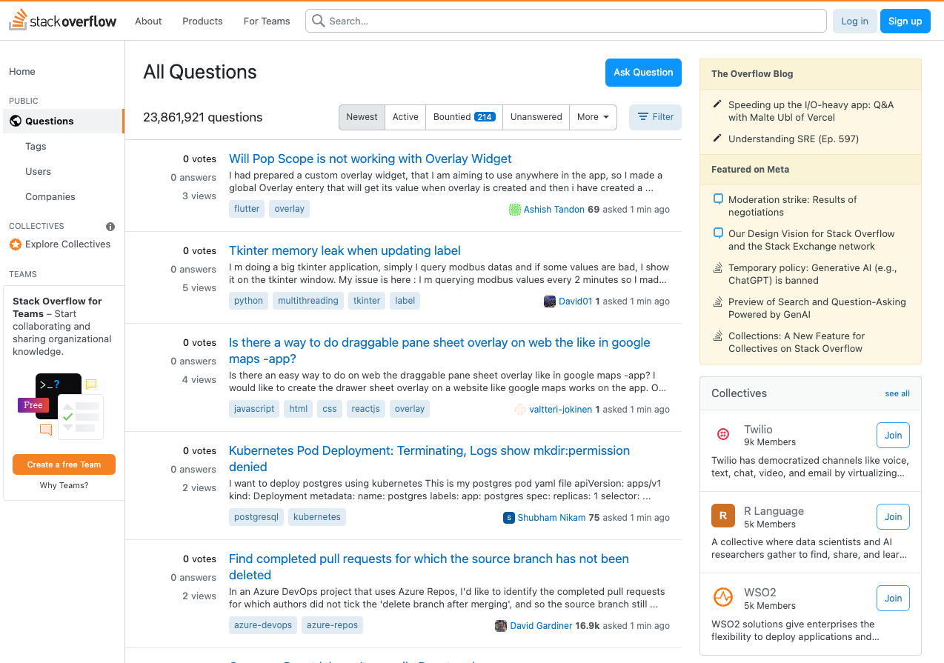Open the Collectives see all link
Screen dimensions: 944x663
(x=897, y=393)
